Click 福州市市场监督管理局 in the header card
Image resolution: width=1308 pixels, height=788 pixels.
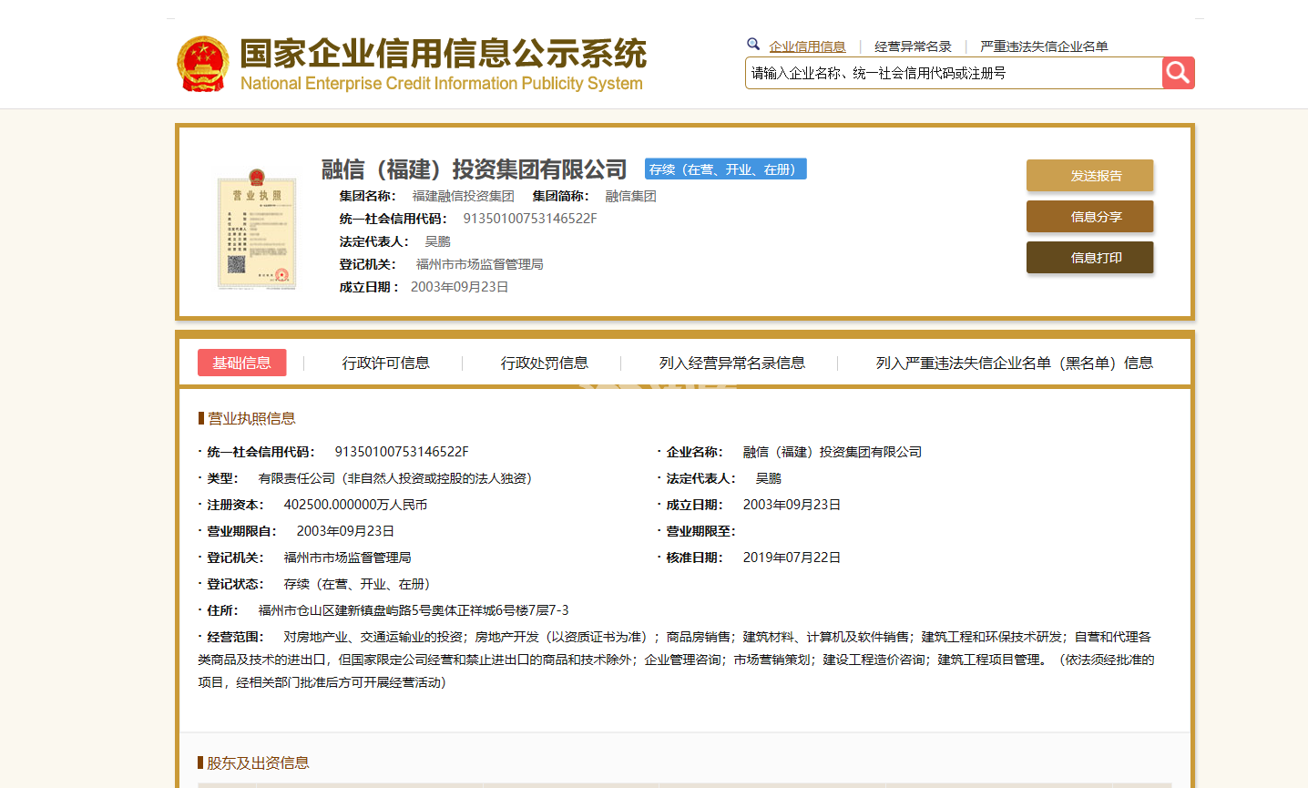pos(479,264)
